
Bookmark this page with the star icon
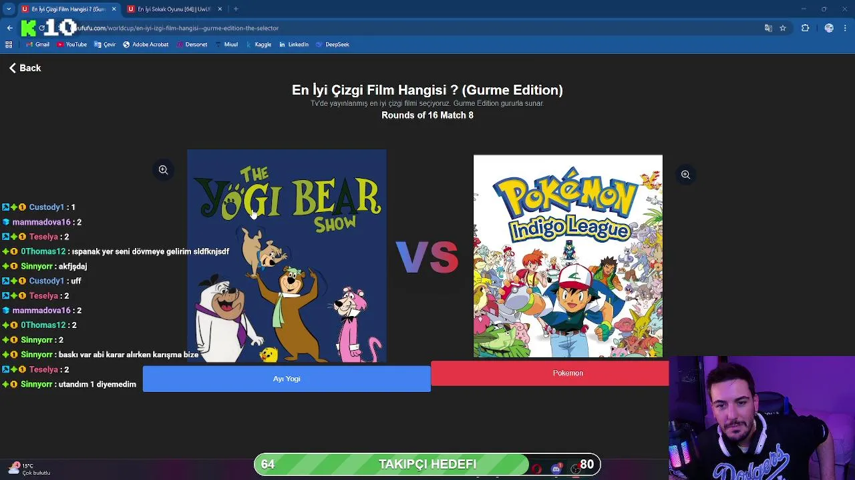click(x=783, y=28)
